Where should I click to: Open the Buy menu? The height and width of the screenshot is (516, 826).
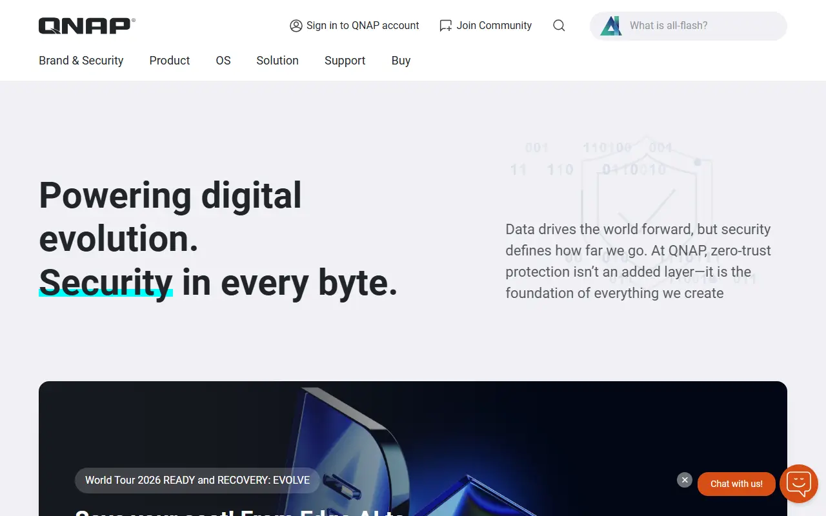pos(401,61)
